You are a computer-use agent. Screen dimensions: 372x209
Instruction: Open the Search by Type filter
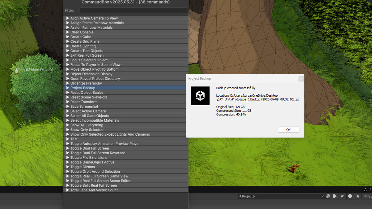pyautogui.click(x=335, y=196)
